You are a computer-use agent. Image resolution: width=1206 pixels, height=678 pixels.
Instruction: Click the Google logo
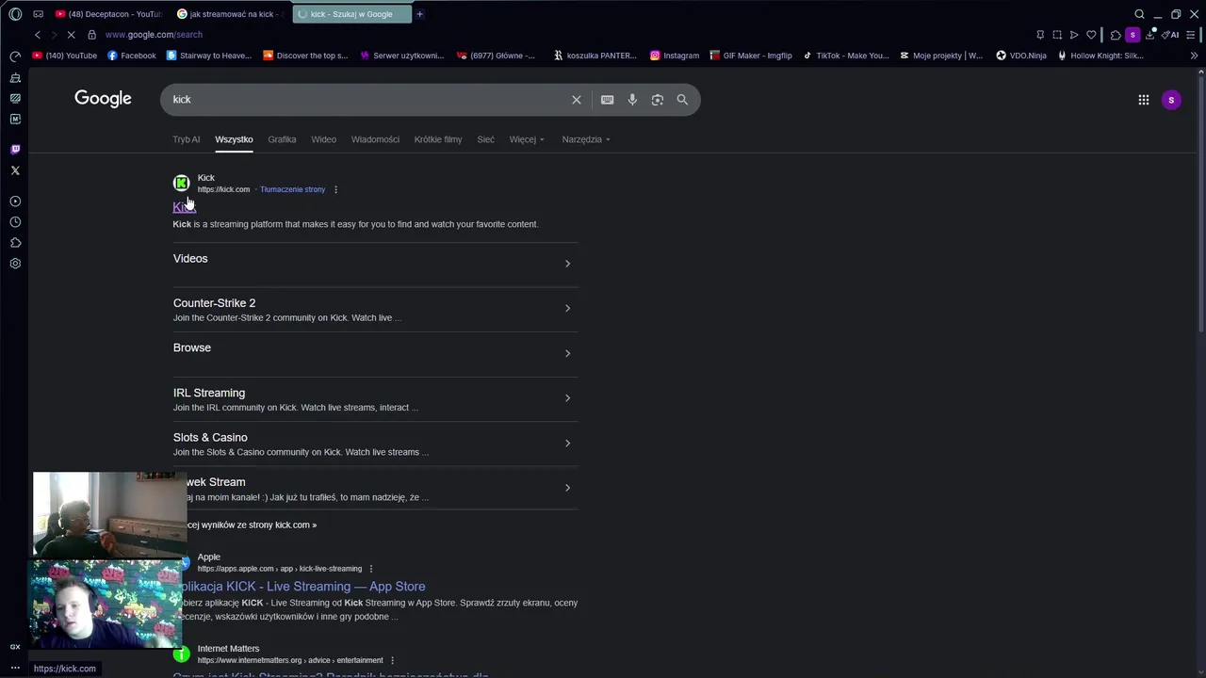tap(103, 99)
